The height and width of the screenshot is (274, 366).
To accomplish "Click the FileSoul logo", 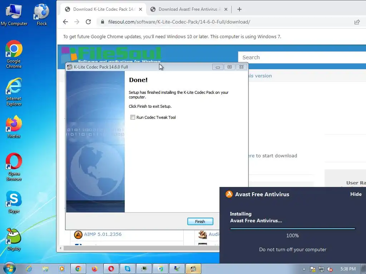I will tap(112, 54).
